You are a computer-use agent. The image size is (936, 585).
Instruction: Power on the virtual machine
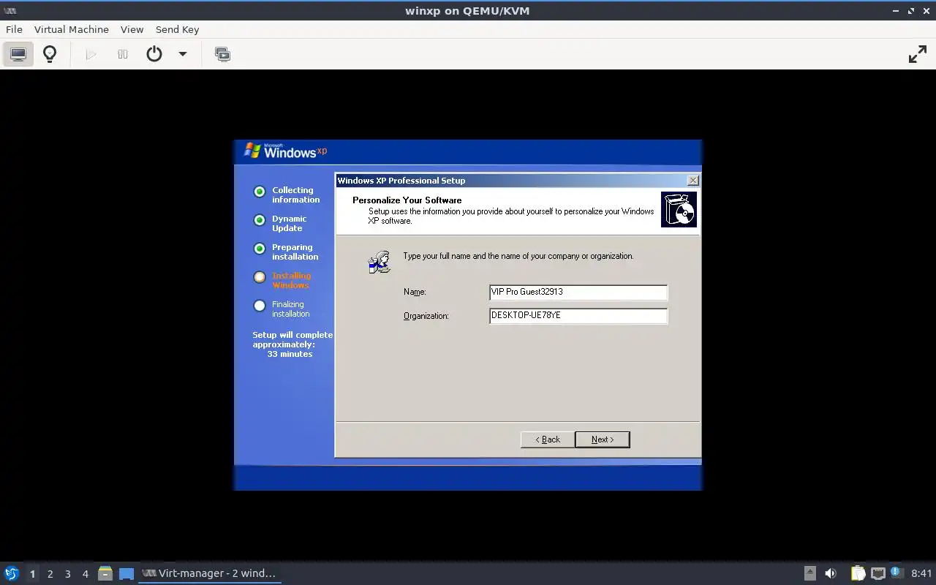(91, 54)
